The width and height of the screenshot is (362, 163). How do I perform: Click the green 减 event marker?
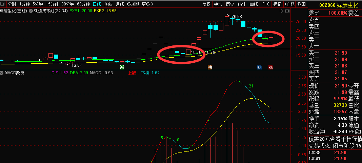point(122,67)
